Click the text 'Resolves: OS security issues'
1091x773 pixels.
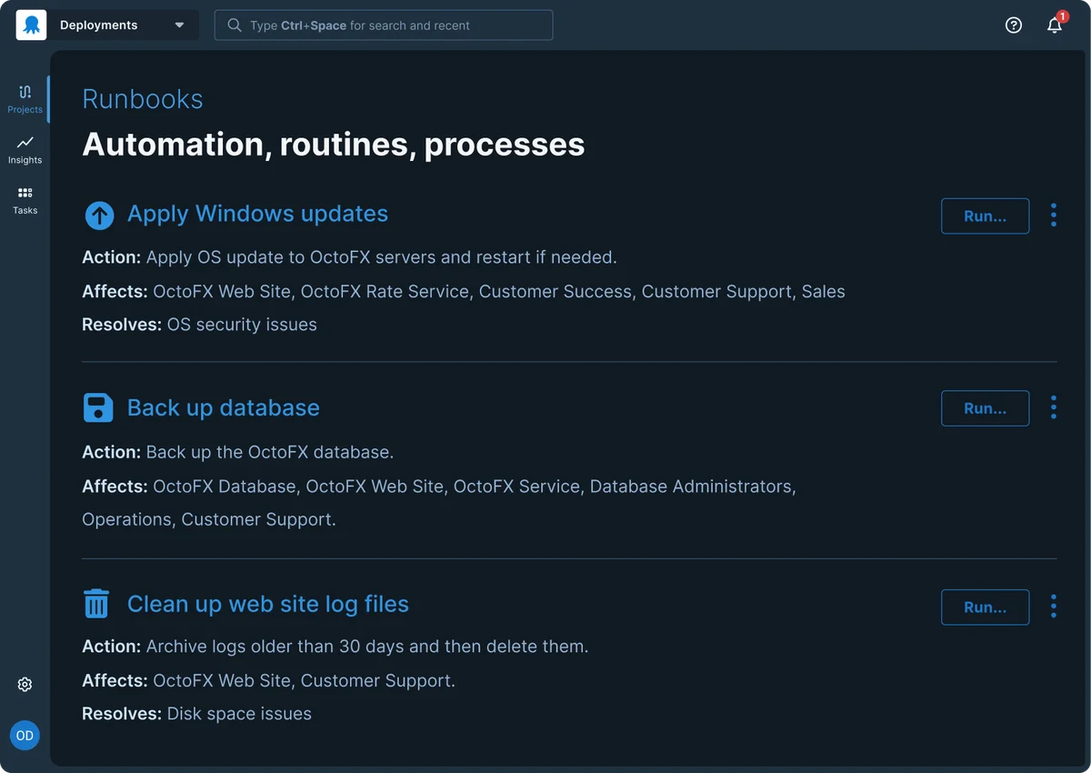199,325
